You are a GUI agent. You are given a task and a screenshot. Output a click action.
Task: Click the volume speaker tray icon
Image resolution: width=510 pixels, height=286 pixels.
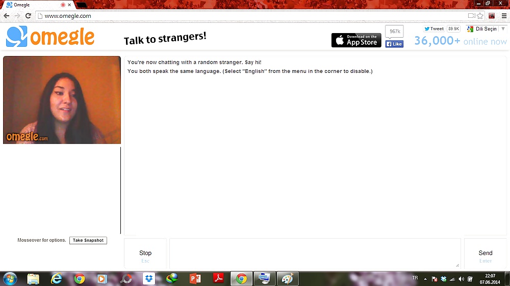461,279
